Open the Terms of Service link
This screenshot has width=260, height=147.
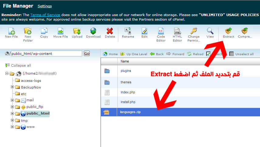[45, 15]
